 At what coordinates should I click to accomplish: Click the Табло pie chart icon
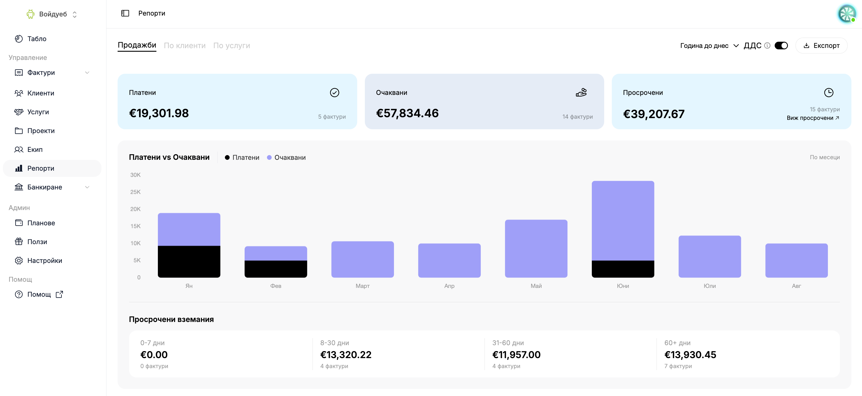[x=19, y=39]
